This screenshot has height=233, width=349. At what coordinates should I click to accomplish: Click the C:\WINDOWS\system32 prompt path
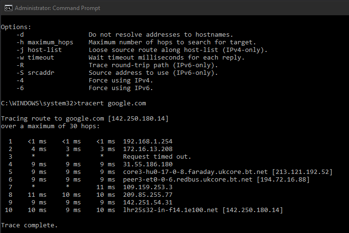click(35, 103)
